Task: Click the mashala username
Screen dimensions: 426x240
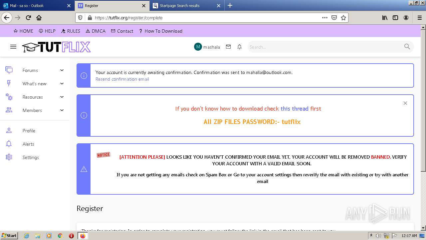Action: pos(212,47)
